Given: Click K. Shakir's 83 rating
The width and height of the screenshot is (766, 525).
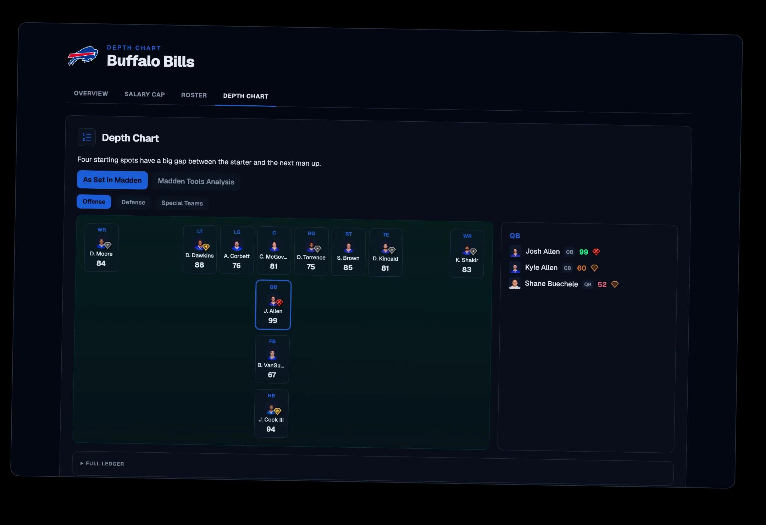Looking at the screenshot, I should pos(467,270).
